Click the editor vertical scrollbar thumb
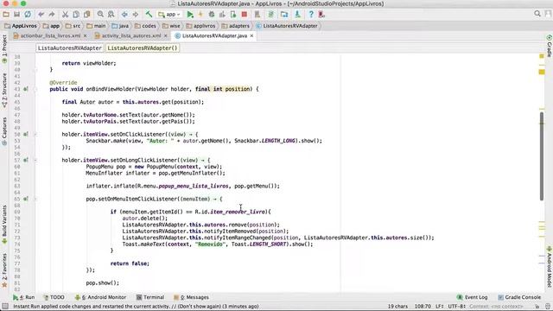 pyautogui.click(x=542, y=155)
